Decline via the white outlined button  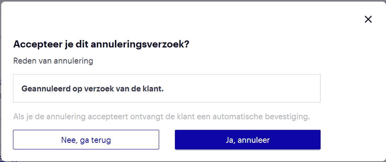[86, 140]
